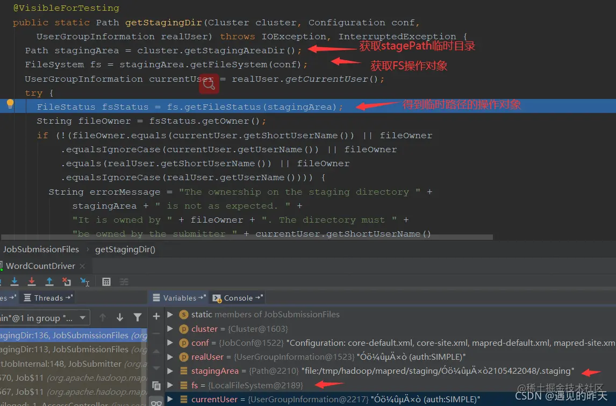
Task: Click the duplicate watch copy icon
Action: 156,386
